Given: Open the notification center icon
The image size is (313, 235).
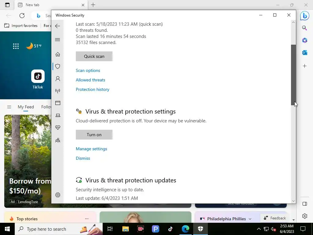Looking at the screenshot, I should click(303, 229).
